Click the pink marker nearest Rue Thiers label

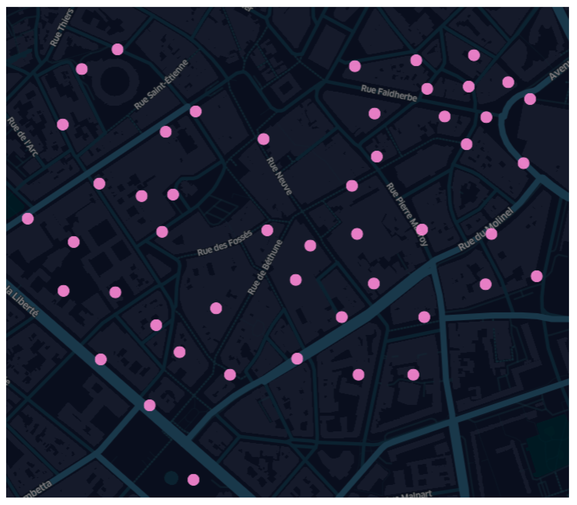pyautogui.click(x=117, y=49)
